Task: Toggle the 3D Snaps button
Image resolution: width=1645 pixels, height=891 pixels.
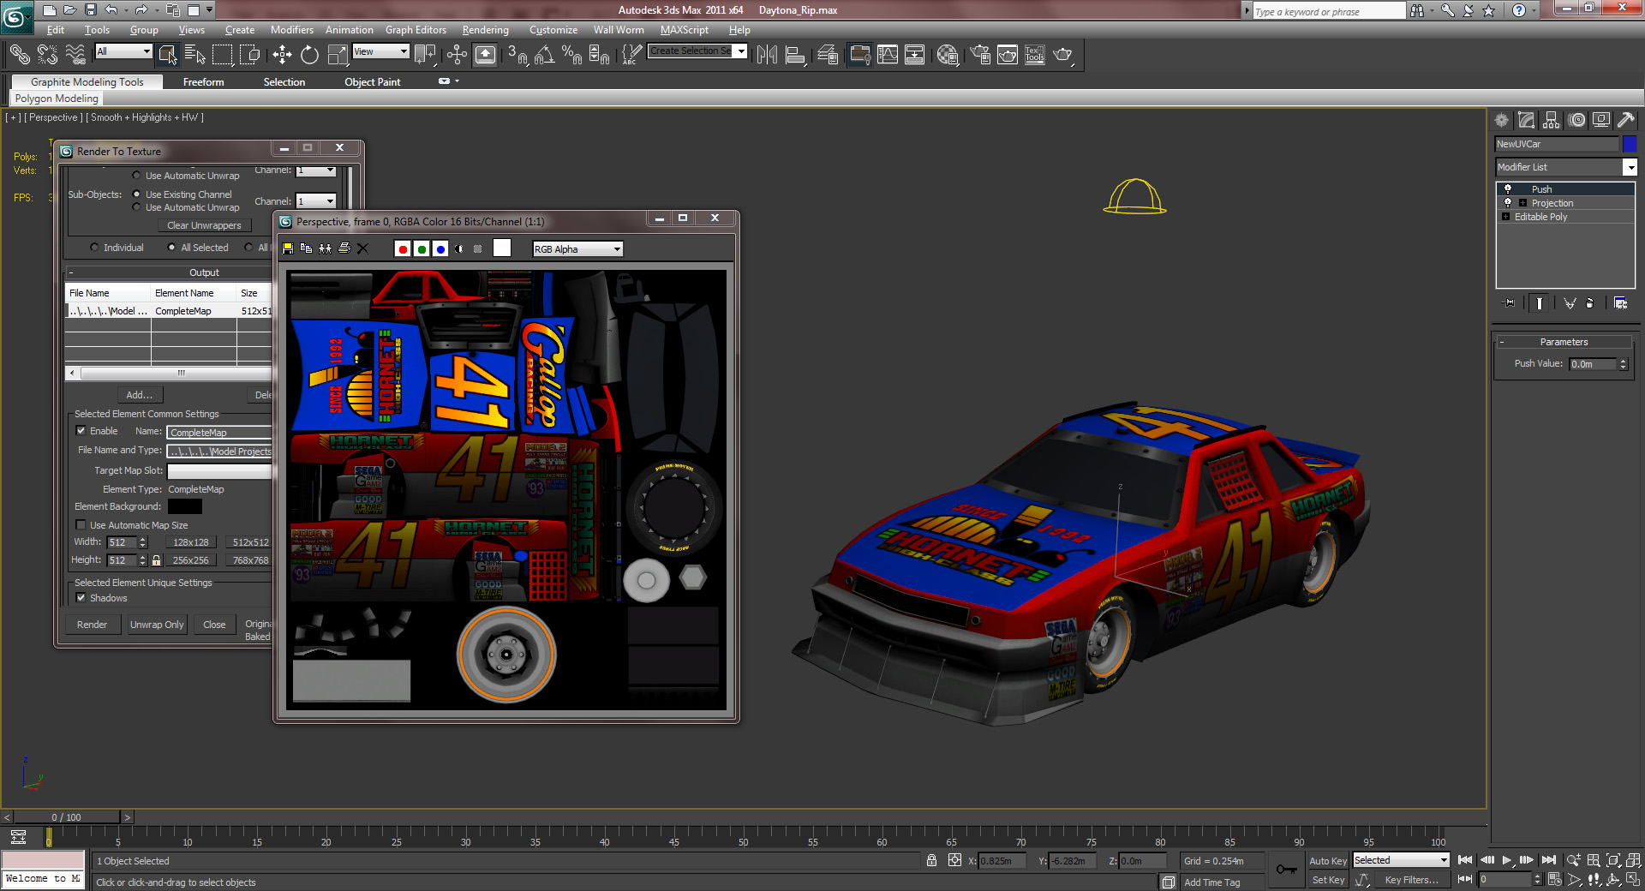Action: 517,55
